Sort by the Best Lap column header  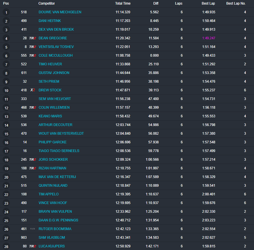[208, 3]
